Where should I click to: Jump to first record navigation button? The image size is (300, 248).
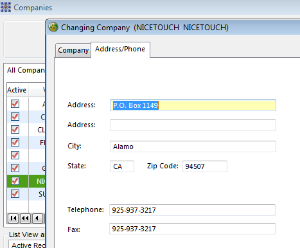click(13, 218)
